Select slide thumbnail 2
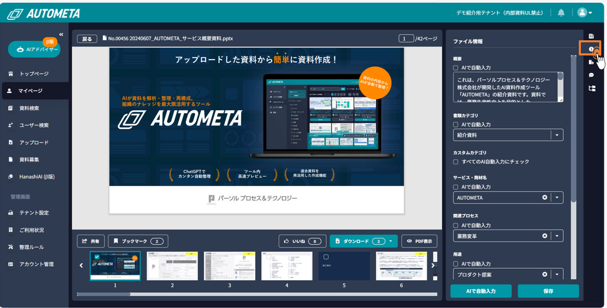The width and height of the screenshot is (607, 308). click(172, 266)
